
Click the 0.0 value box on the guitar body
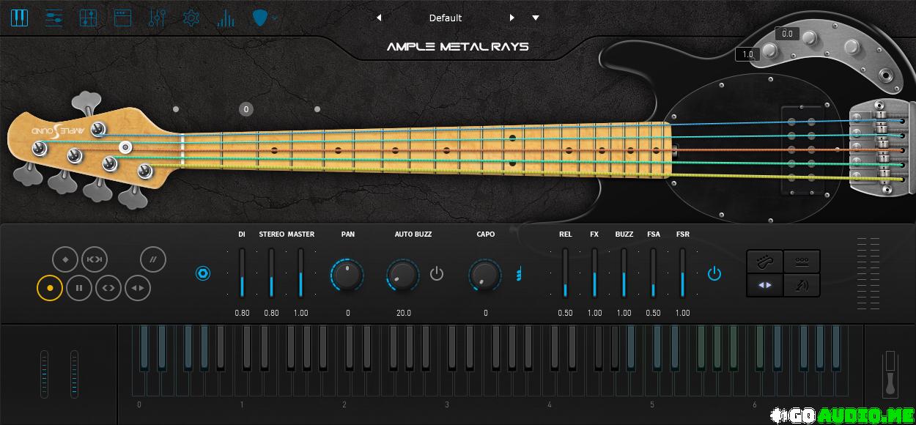coord(787,34)
